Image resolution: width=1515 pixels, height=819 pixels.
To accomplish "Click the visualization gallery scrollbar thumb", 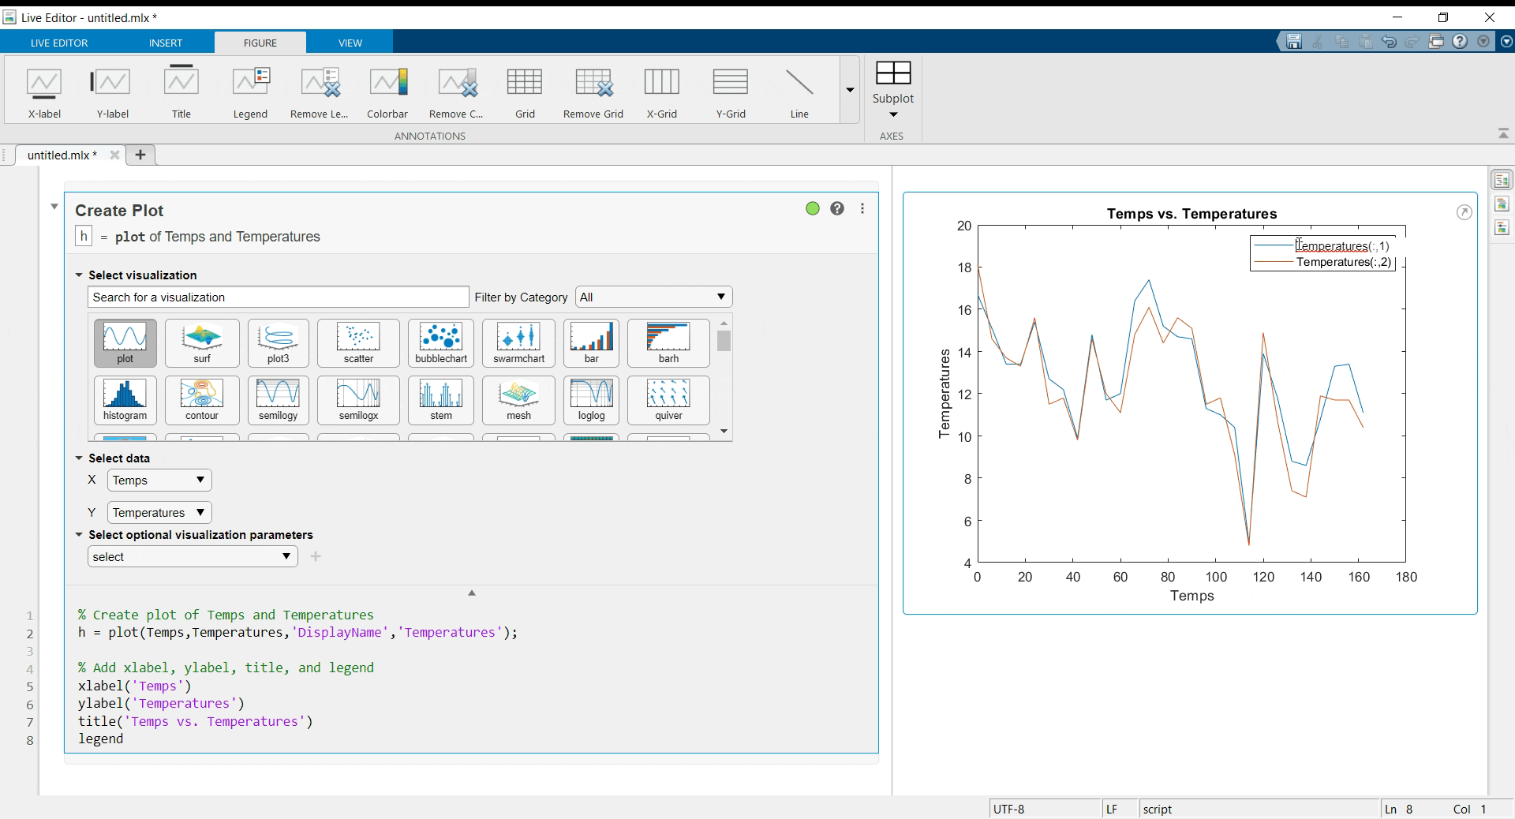I will point(724,341).
